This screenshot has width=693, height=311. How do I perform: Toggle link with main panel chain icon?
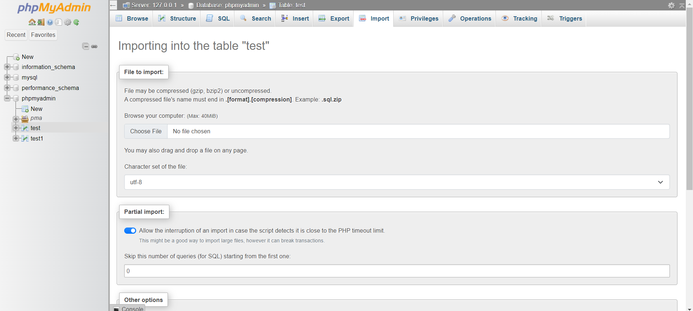click(94, 46)
